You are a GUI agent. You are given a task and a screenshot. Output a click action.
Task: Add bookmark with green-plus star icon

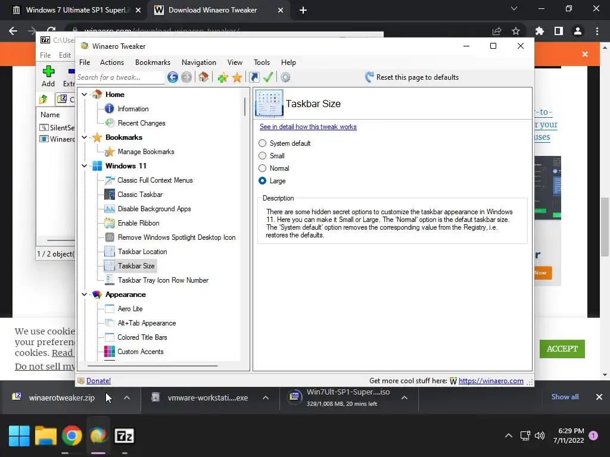tap(223, 77)
